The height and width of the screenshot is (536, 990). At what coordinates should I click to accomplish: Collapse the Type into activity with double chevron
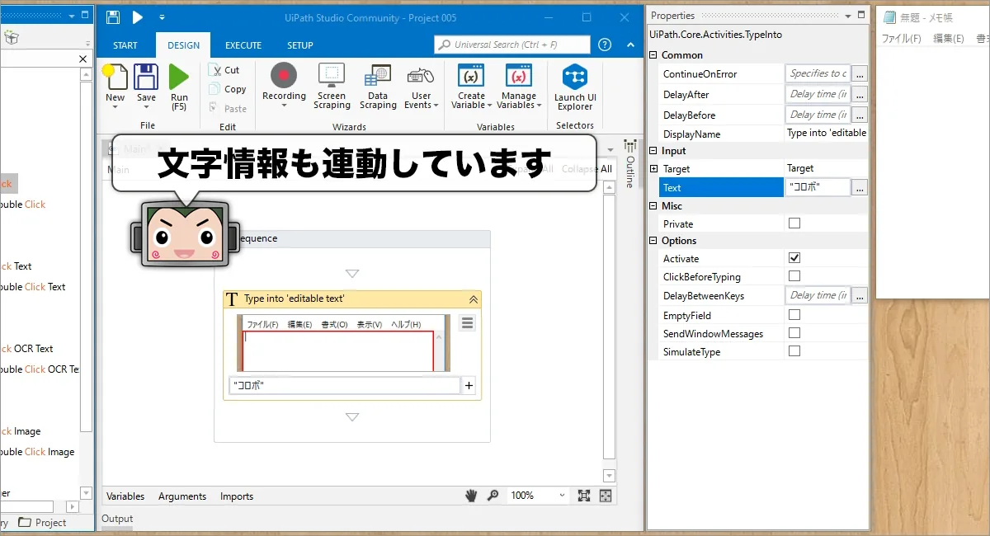point(474,299)
